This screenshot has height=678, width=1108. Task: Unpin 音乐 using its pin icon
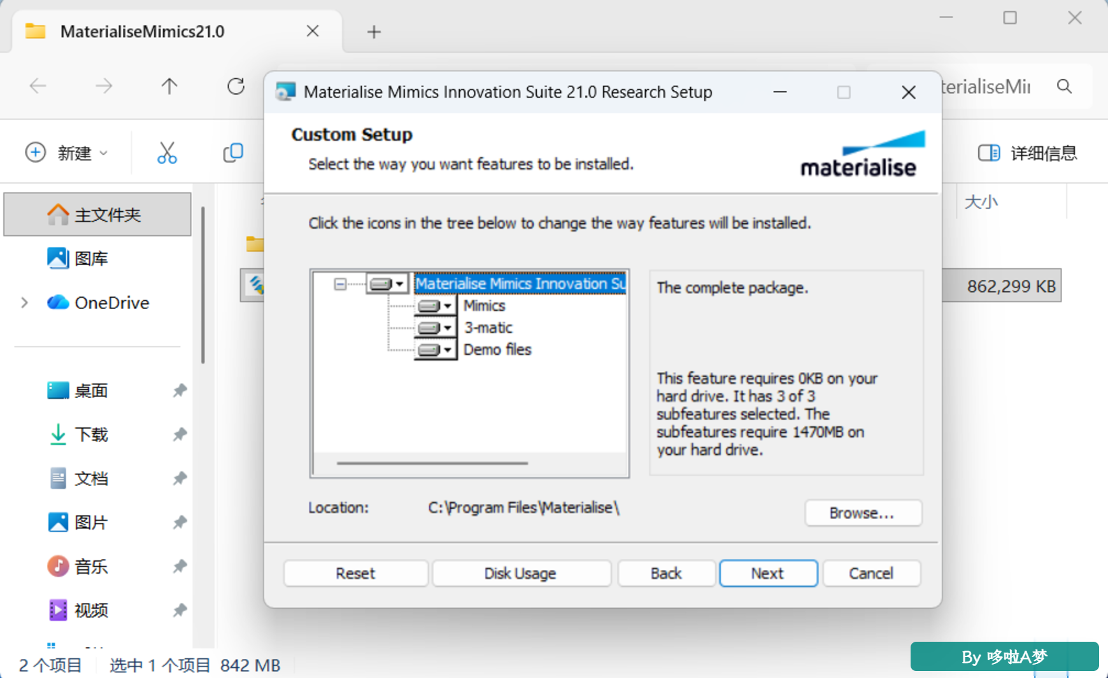point(180,566)
